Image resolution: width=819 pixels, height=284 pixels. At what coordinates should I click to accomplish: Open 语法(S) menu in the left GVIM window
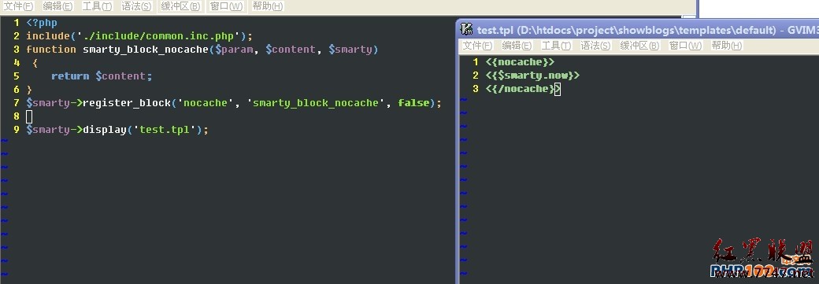point(136,6)
